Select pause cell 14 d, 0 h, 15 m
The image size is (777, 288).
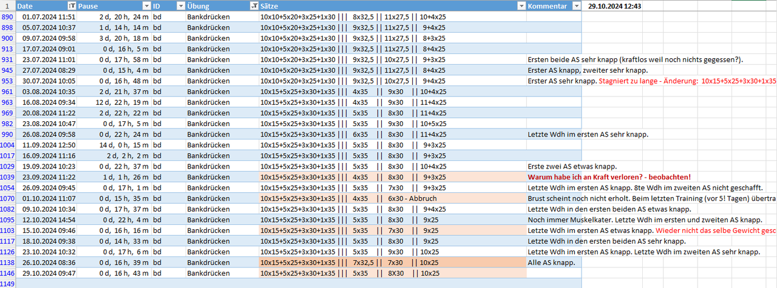[114, 144]
